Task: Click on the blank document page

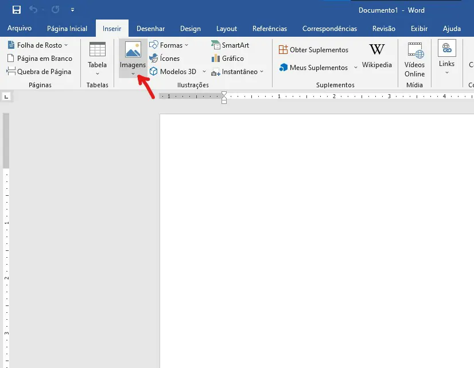Action: coord(317,241)
